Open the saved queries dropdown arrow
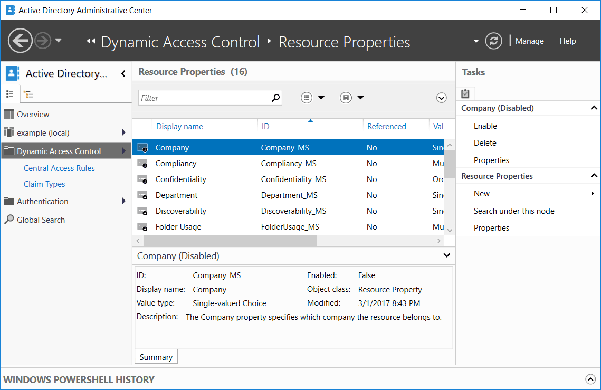This screenshot has height=390, width=601. point(361,98)
